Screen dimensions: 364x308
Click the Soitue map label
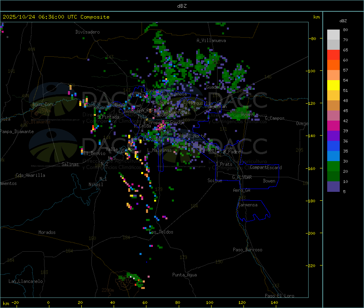click(x=215, y=181)
